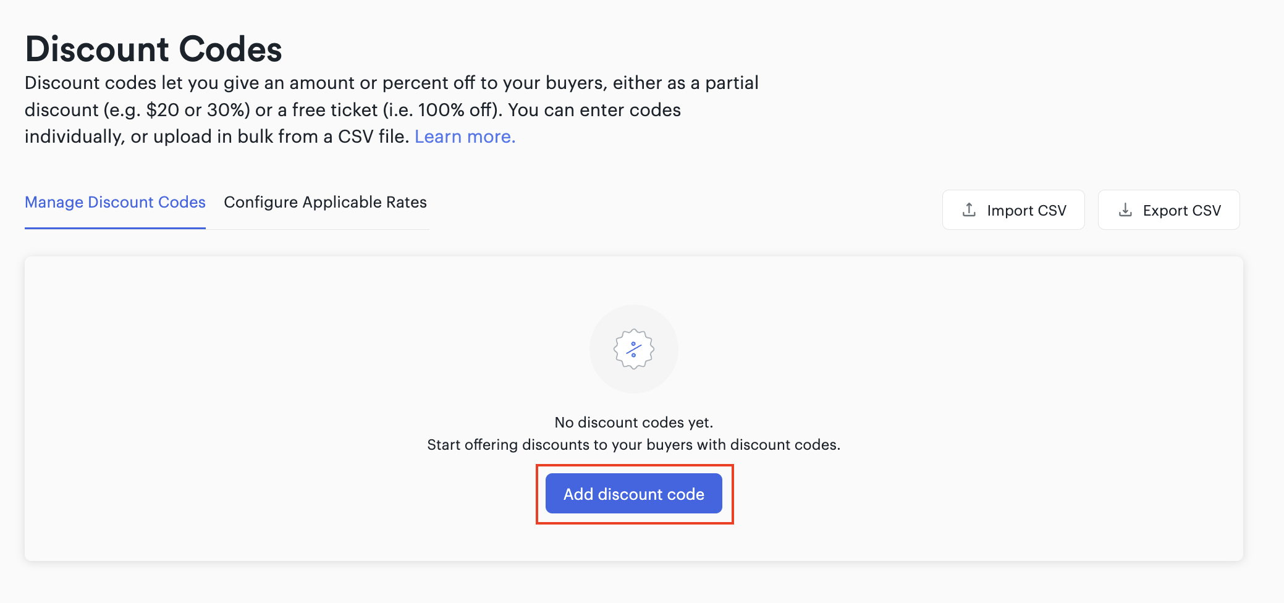The width and height of the screenshot is (1284, 603).
Task: Click the 'Start offering discounts to your buyers' text
Action: tap(634, 445)
